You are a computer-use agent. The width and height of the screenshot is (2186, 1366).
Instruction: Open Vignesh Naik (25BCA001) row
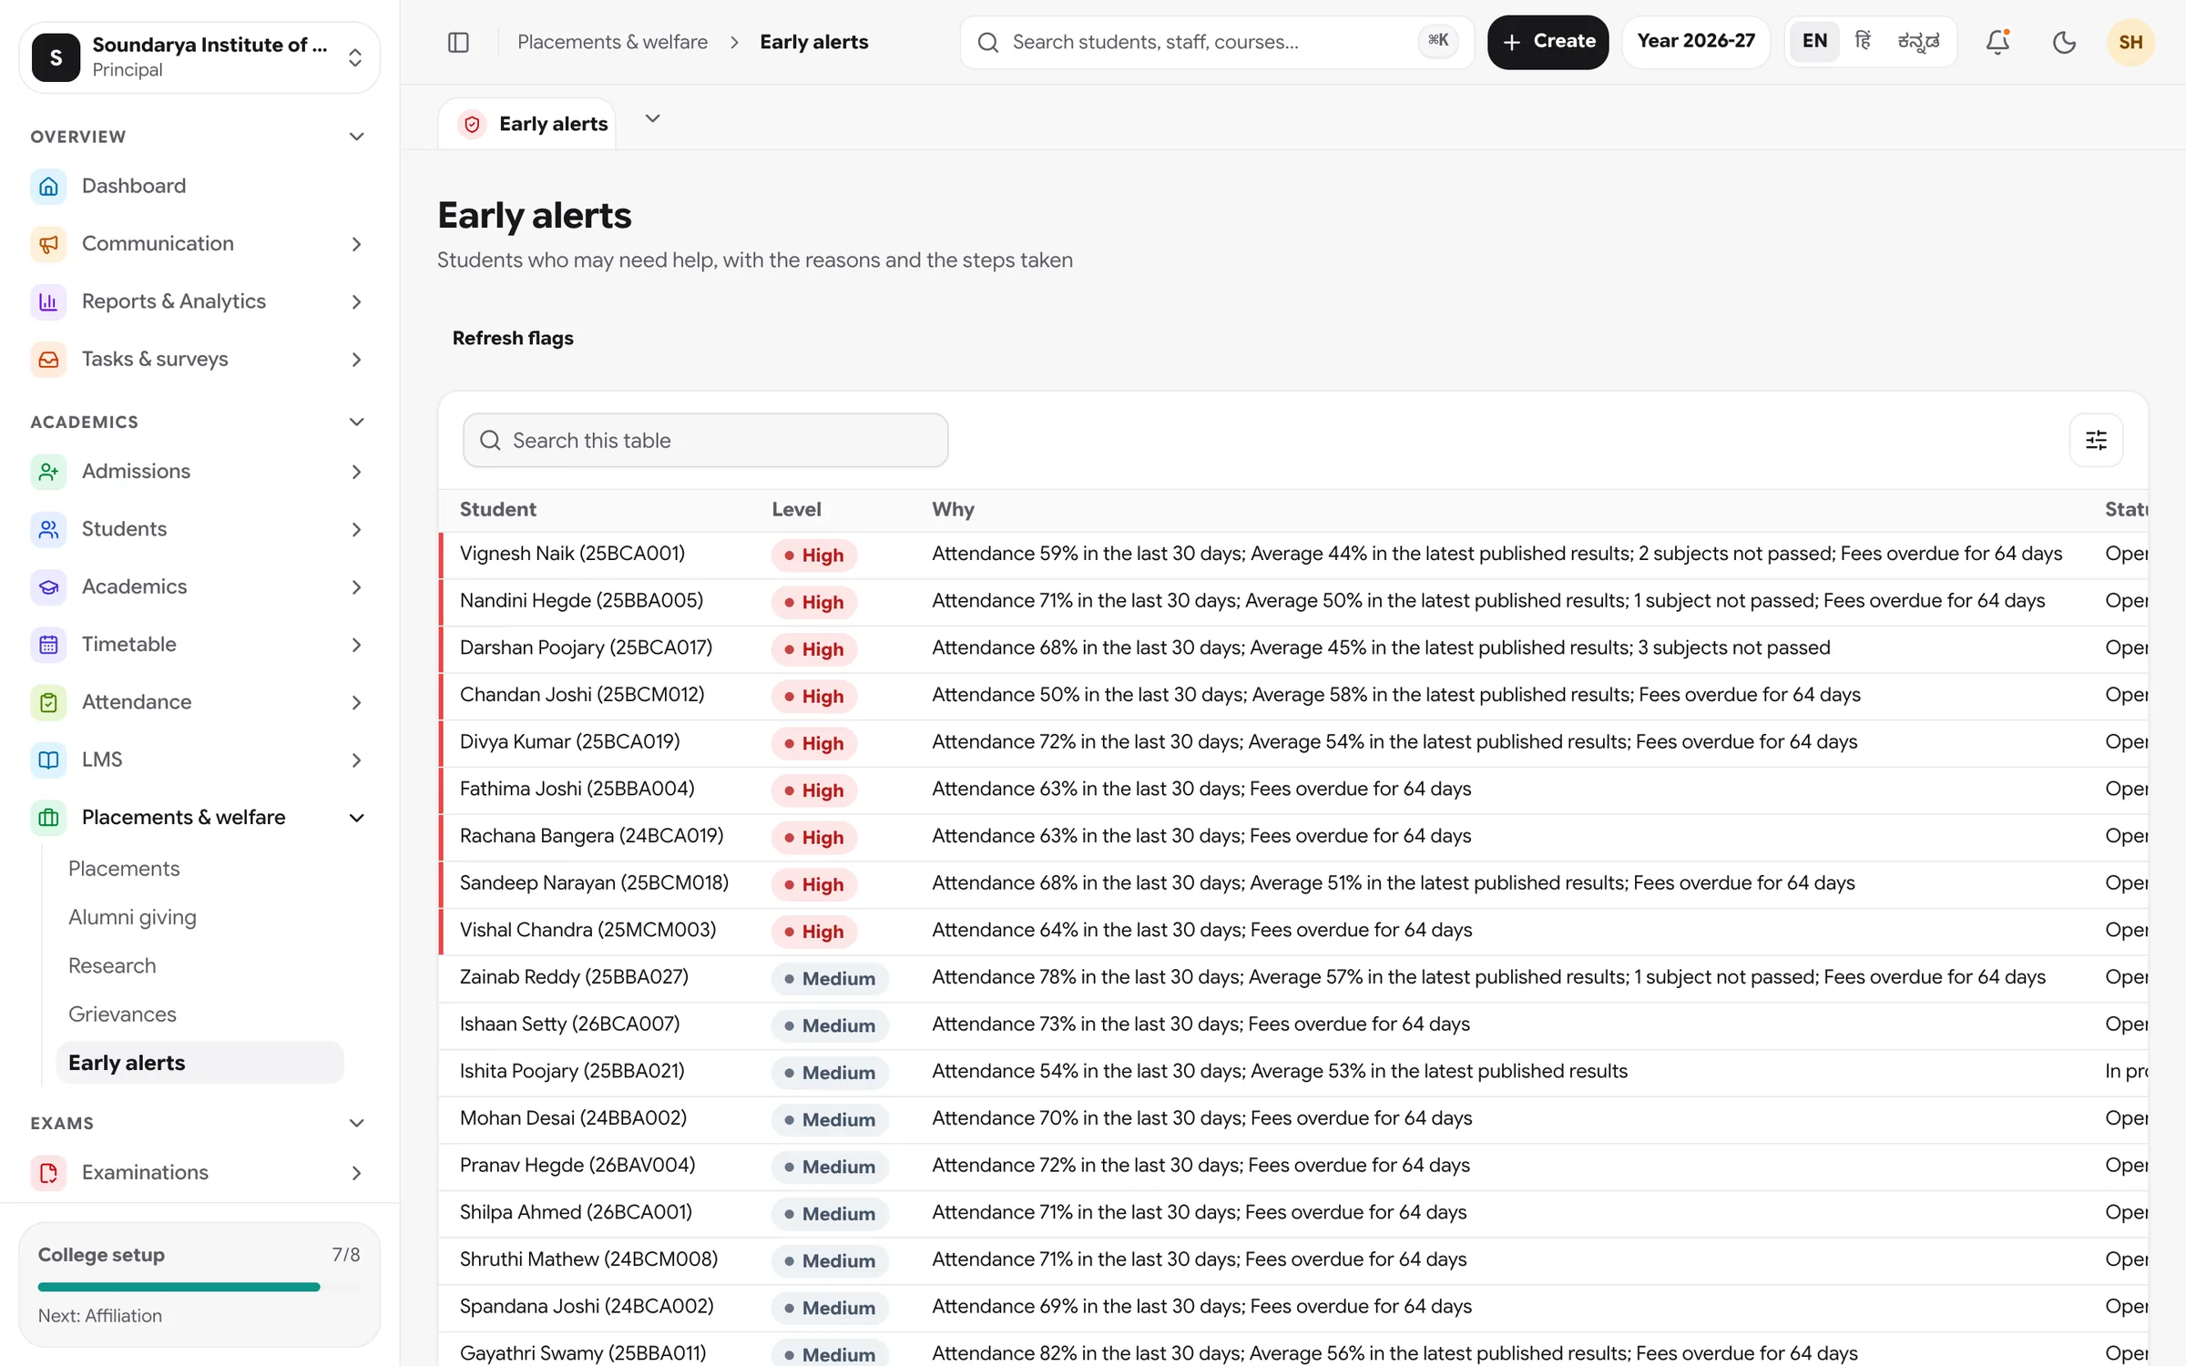1292,555
